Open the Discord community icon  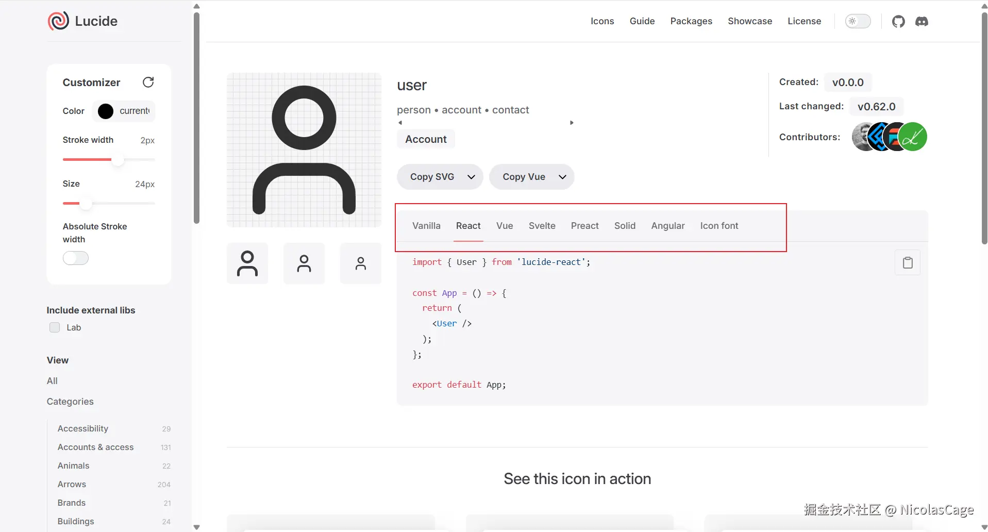pyautogui.click(x=922, y=22)
